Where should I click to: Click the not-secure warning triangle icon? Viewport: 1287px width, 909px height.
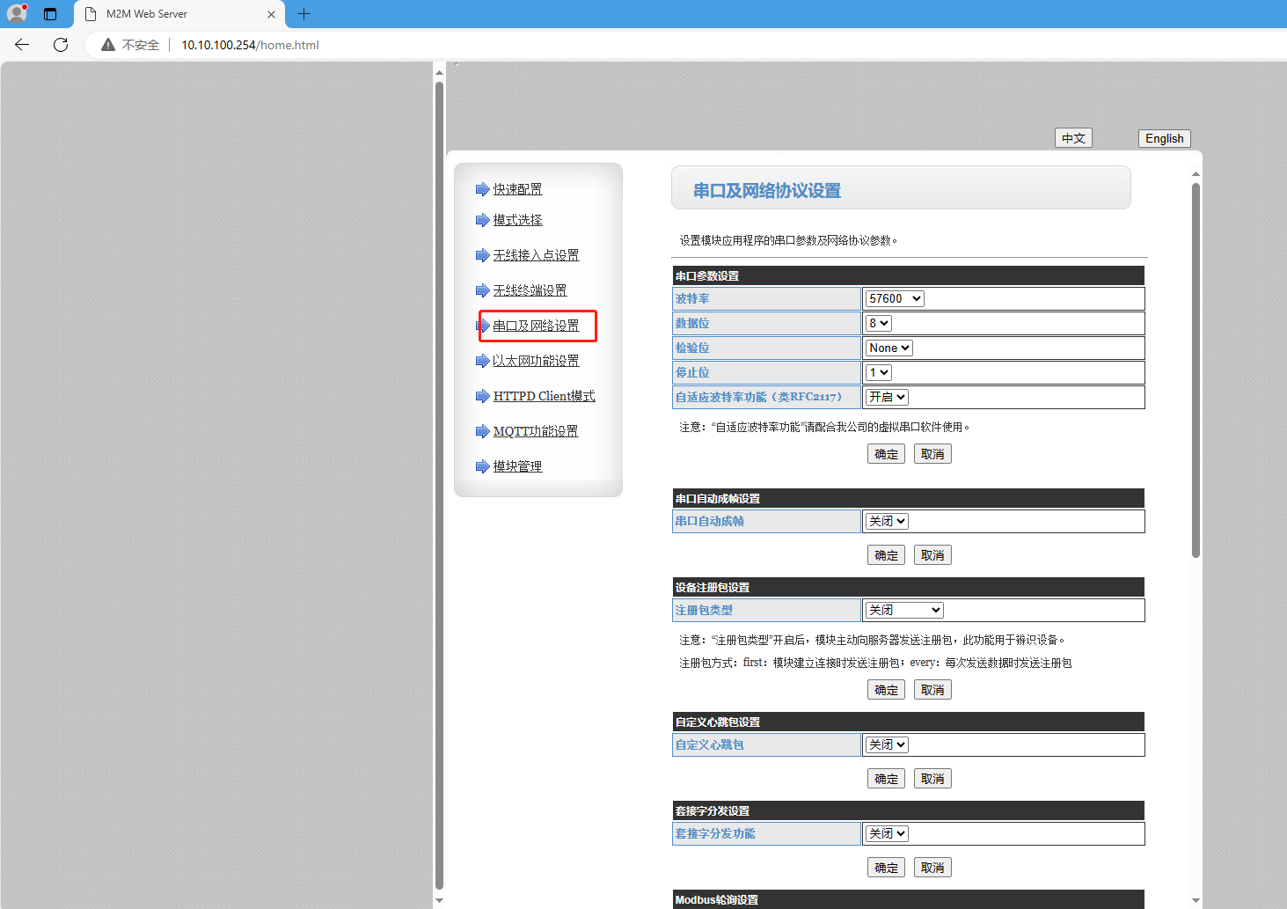pyautogui.click(x=108, y=45)
